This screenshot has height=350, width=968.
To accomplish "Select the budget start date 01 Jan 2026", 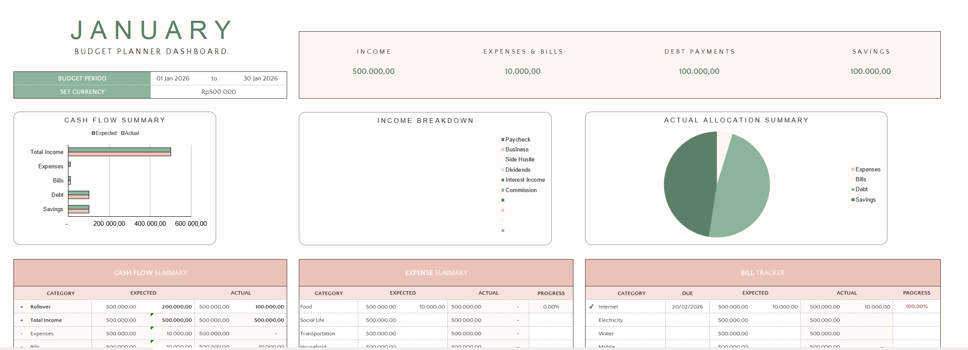I will click(173, 78).
